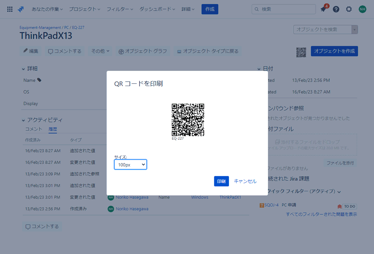Expand the あなたの作業 menu
This screenshot has height=254, width=374.
pos(47,9)
